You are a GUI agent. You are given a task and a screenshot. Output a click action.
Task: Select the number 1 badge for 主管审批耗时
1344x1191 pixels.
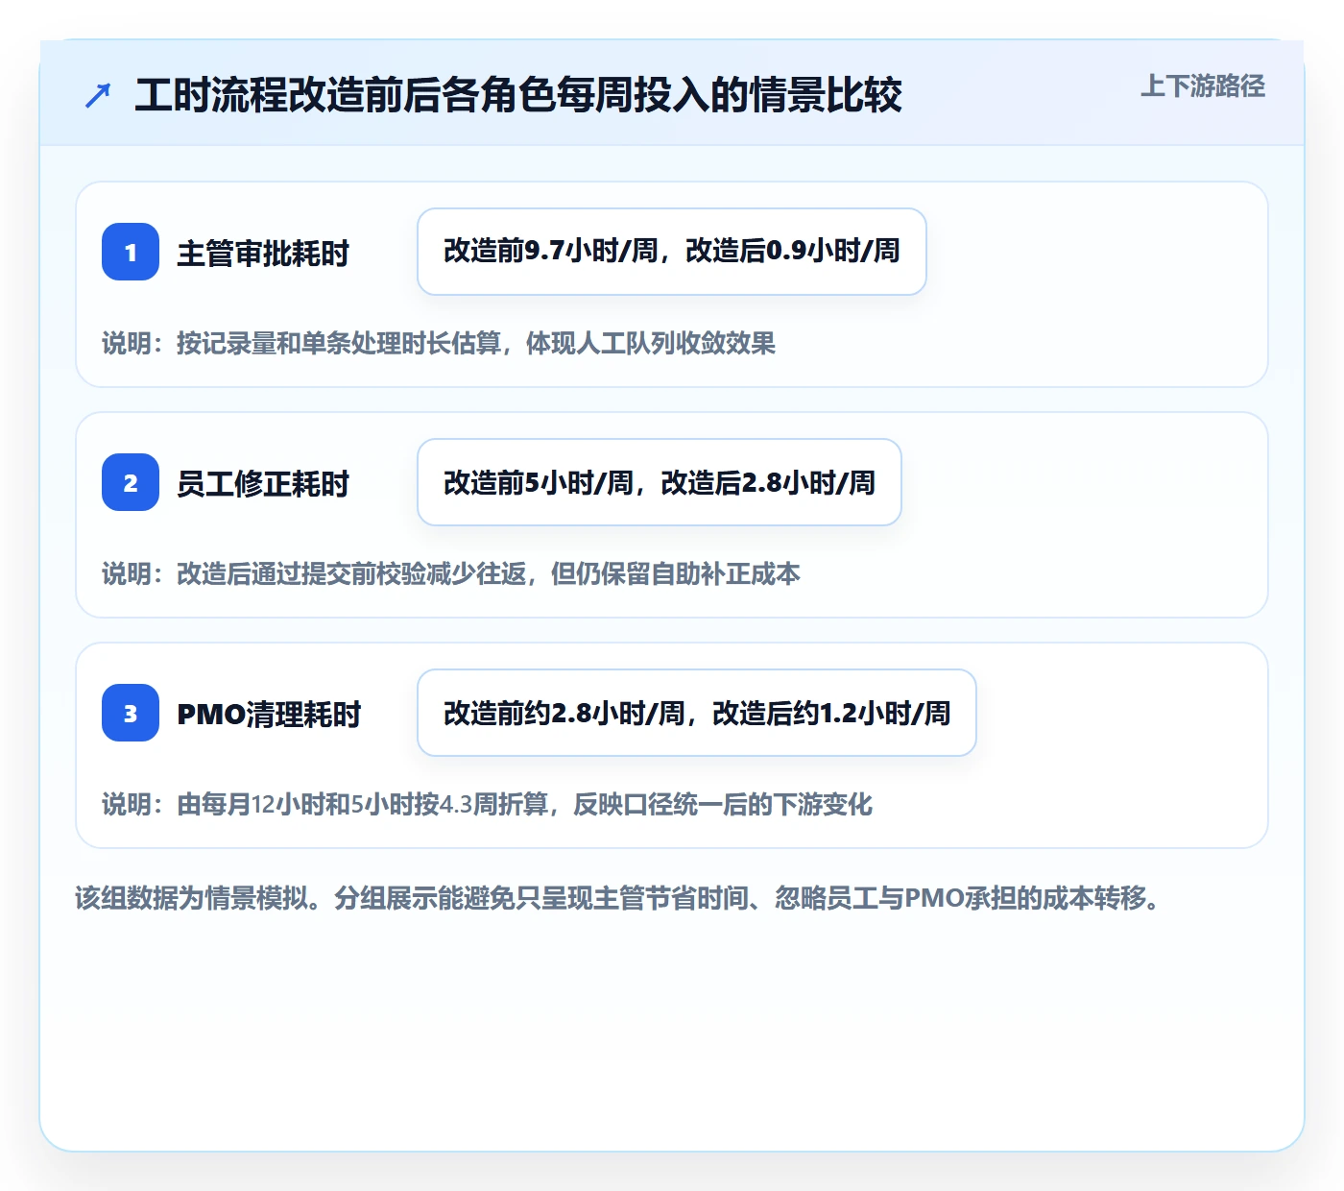click(x=131, y=252)
